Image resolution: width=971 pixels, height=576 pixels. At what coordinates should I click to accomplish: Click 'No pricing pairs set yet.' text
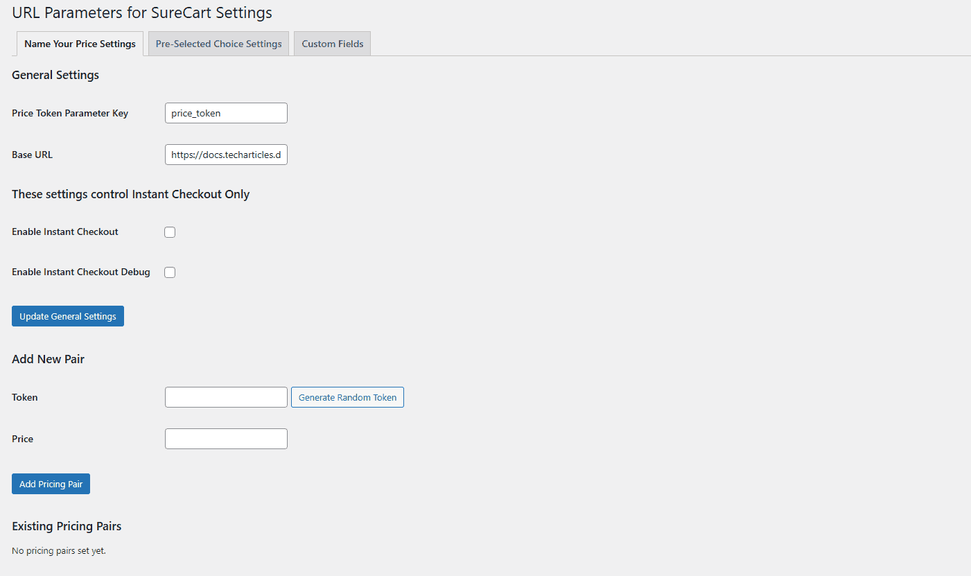59,551
